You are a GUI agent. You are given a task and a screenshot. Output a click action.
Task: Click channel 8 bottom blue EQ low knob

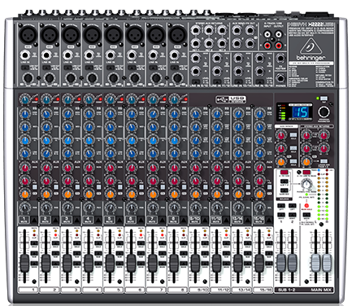point(174,154)
